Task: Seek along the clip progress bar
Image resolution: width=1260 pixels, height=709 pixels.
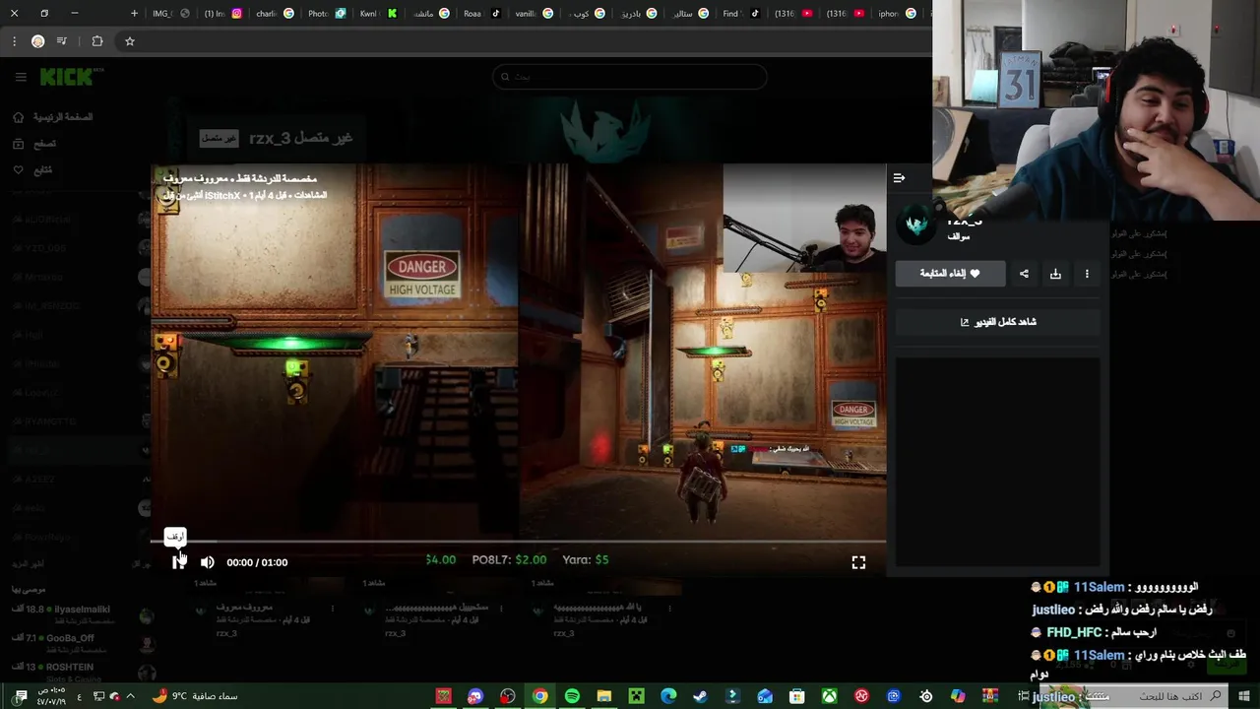Action: 518,541
